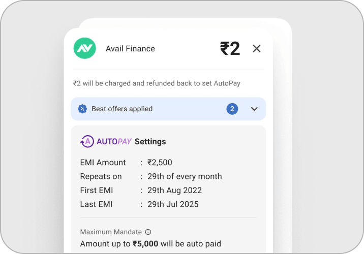Click the Avail Finance logo icon

(x=84, y=48)
